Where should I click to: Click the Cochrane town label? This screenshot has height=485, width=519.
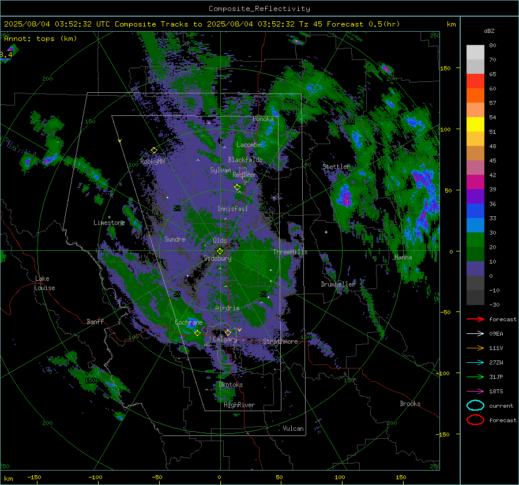[x=189, y=322]
